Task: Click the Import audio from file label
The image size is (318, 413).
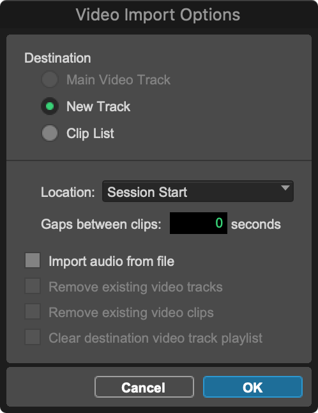Action: 112,261
